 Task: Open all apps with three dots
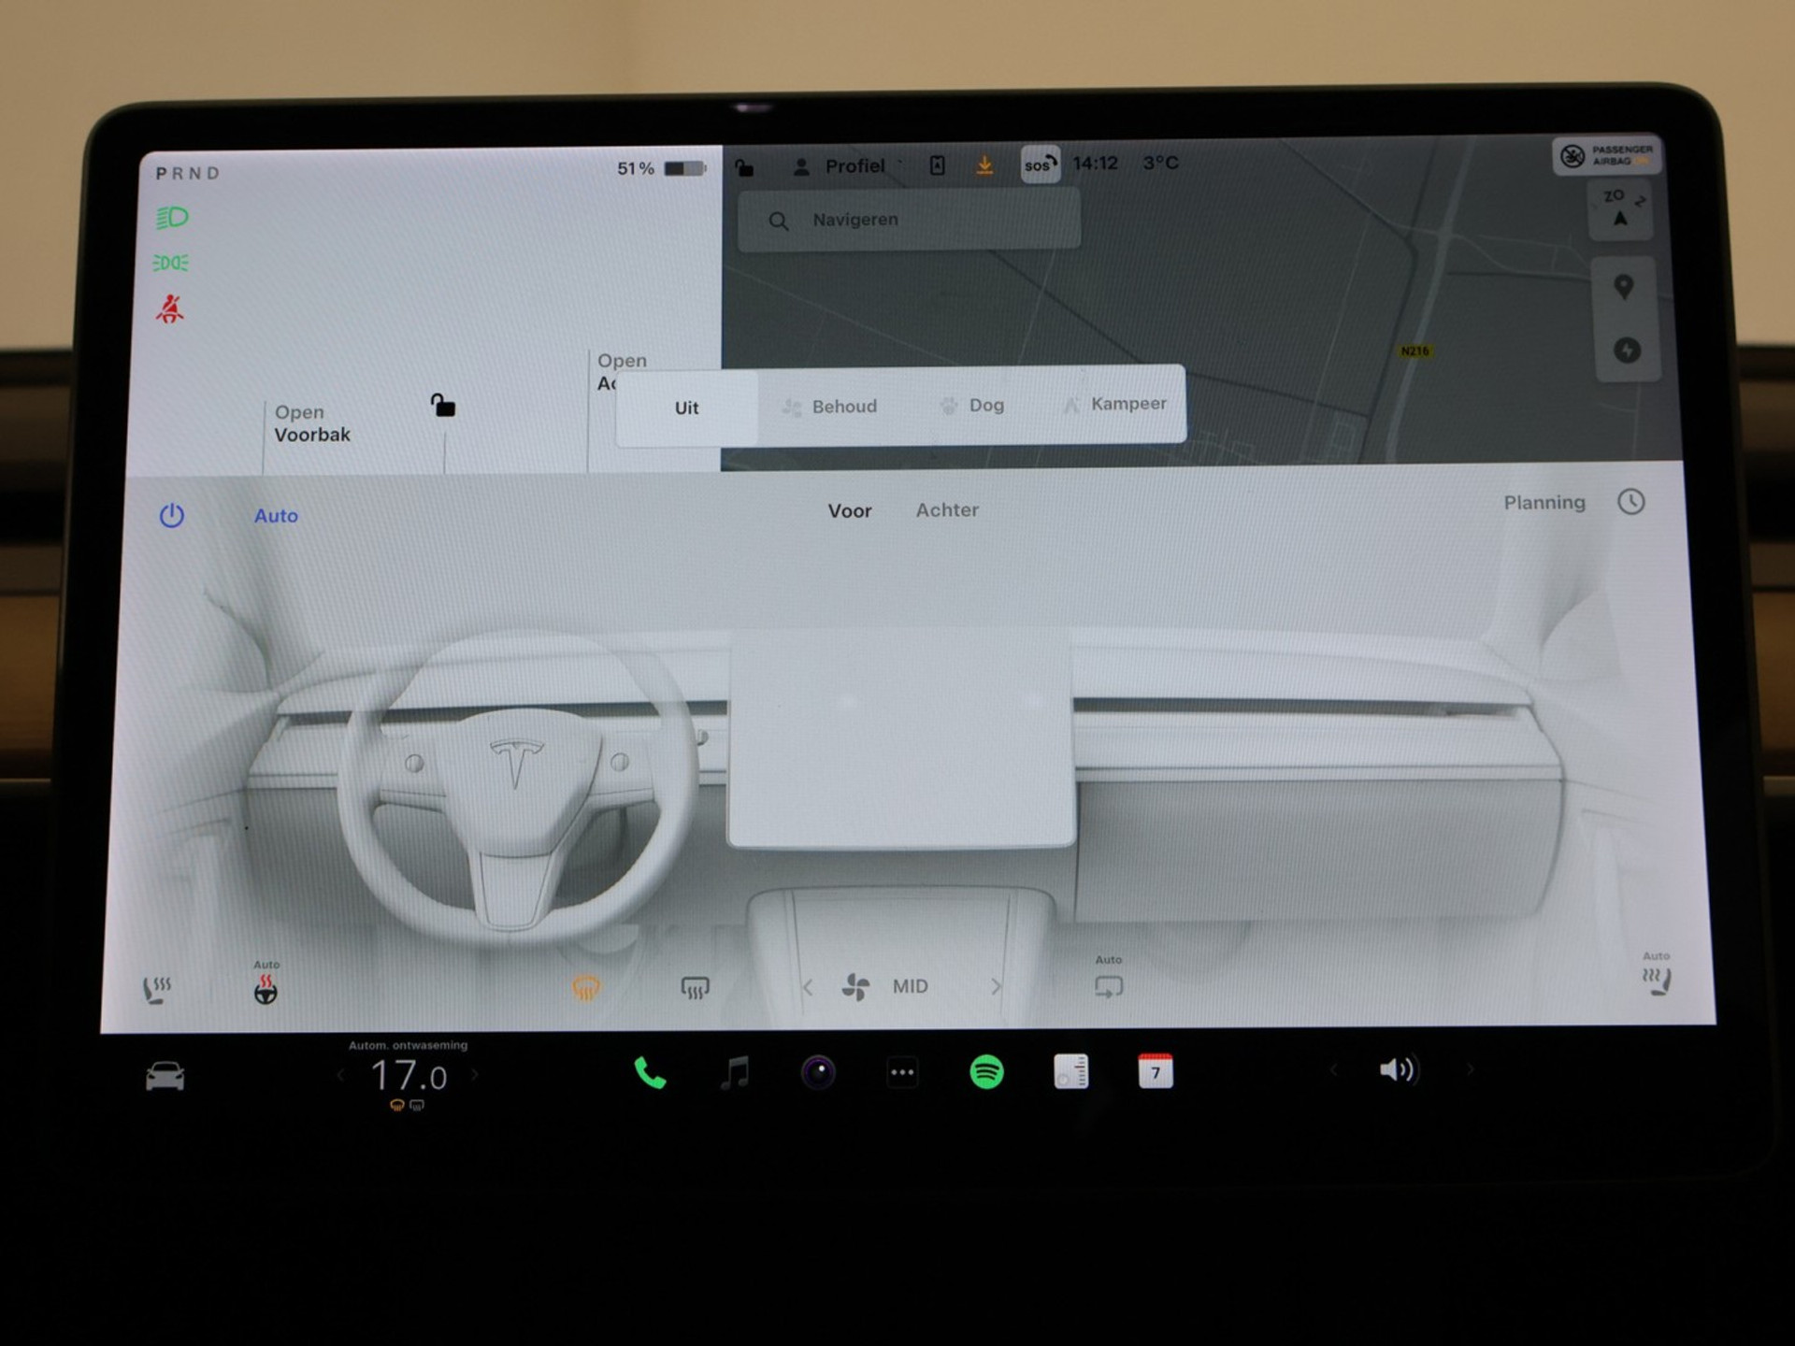902,1072
